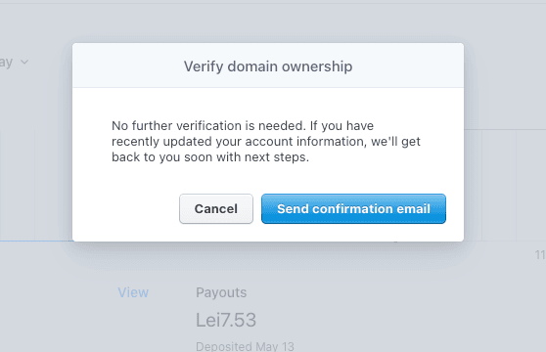Image resolution: width=546 pixels, height=352 pixels.
Task: Click the 11 axis label on the chart
Action: 540,255
